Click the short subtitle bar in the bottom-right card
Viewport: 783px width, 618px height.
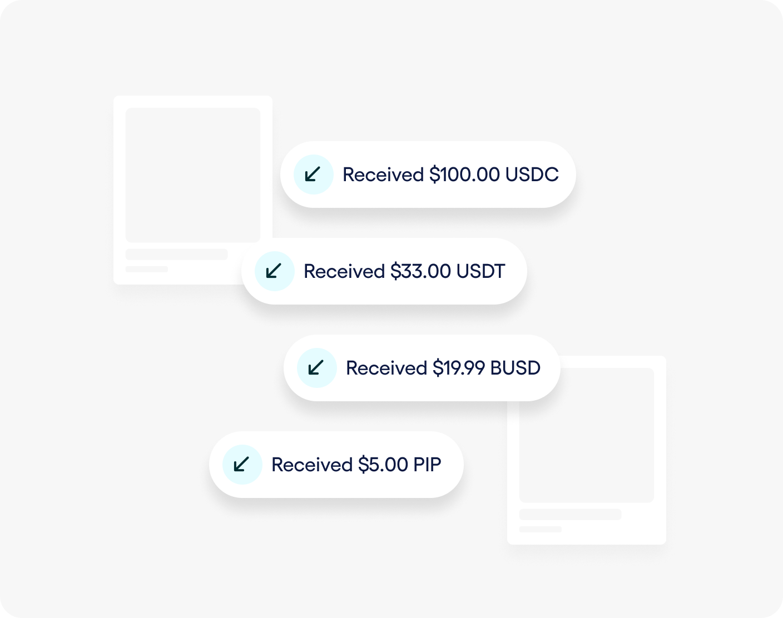tap(541, 529)
